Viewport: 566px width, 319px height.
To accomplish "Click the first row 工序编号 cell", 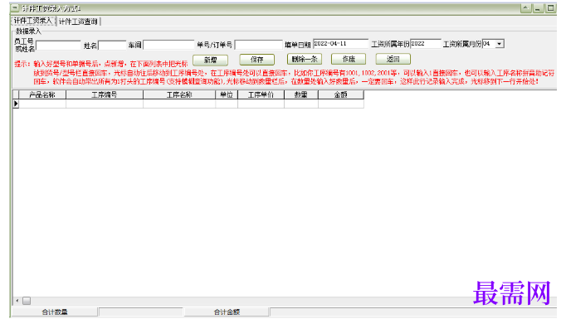I will click(105, 104).
